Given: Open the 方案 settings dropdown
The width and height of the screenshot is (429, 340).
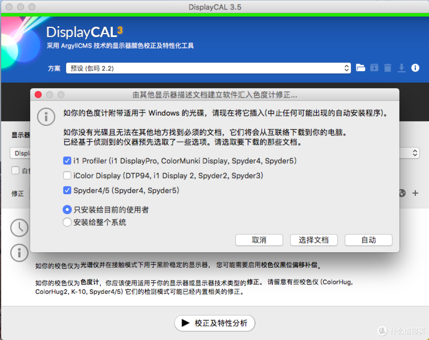Looking at the screenshot, I should point(208,68).
